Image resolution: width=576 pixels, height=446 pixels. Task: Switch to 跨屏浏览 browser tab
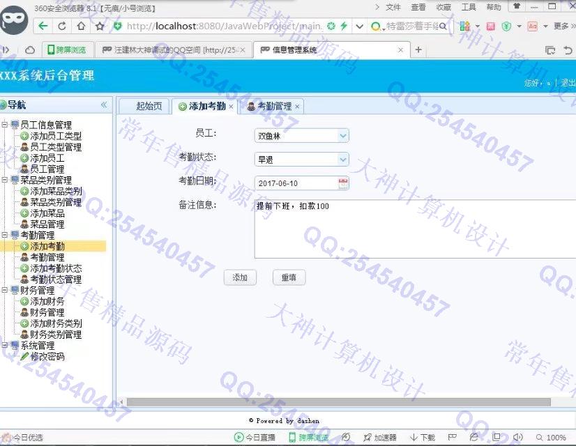(x=67, y=50)
